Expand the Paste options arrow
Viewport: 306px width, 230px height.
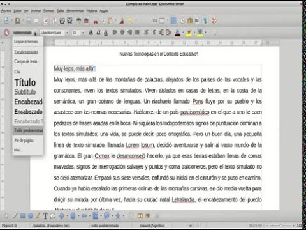[115, 20]
